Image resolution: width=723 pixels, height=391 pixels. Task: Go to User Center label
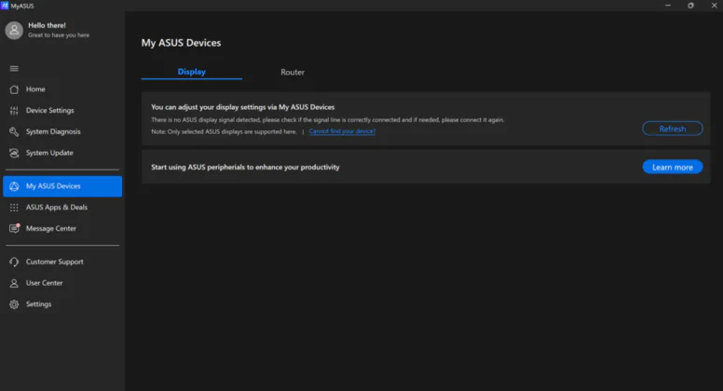coord(45,283)
